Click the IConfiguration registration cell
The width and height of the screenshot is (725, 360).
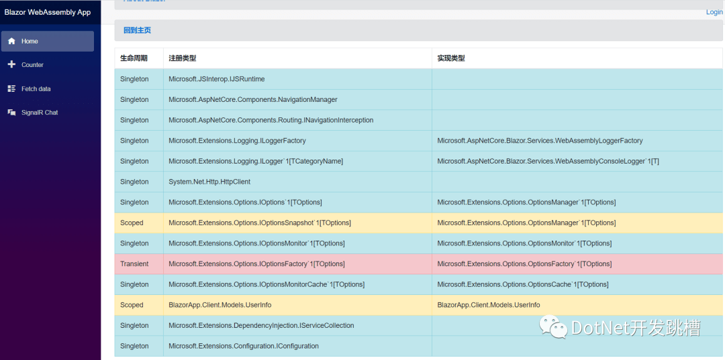[244, 346]
